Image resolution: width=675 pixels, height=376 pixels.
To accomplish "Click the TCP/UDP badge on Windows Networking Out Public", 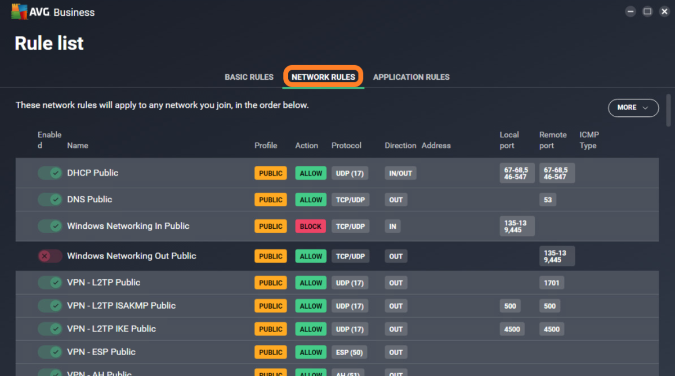I will click(x=350, y=256).
